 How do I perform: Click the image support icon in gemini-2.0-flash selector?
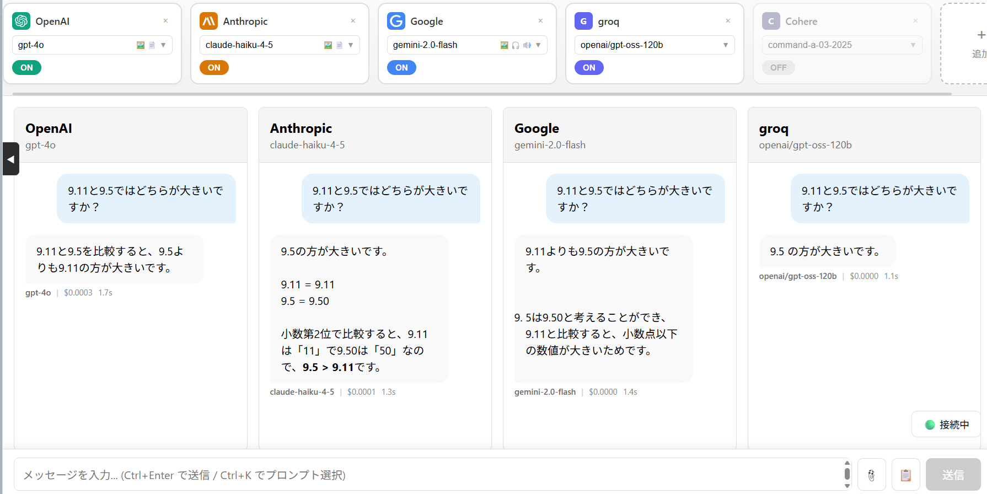(x=504, y=45)
